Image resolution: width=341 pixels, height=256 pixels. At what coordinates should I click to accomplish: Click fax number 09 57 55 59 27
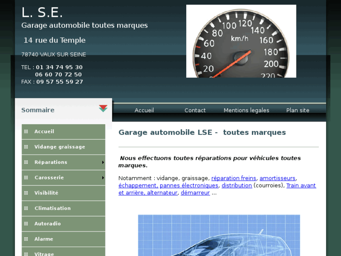pos(60,82)
